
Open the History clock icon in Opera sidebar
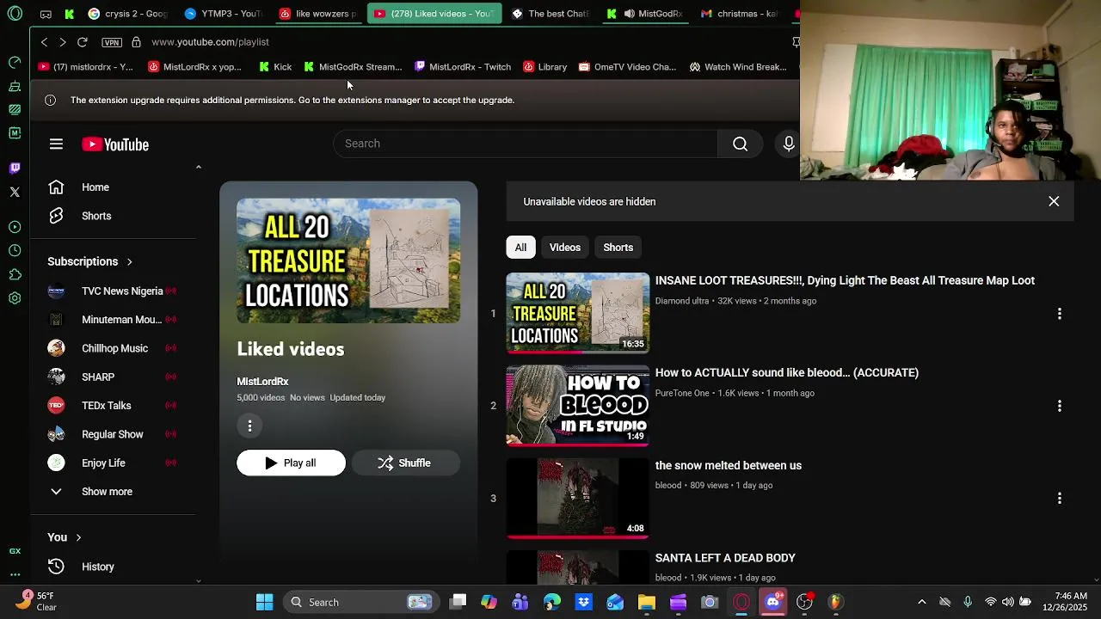(15, 250)
